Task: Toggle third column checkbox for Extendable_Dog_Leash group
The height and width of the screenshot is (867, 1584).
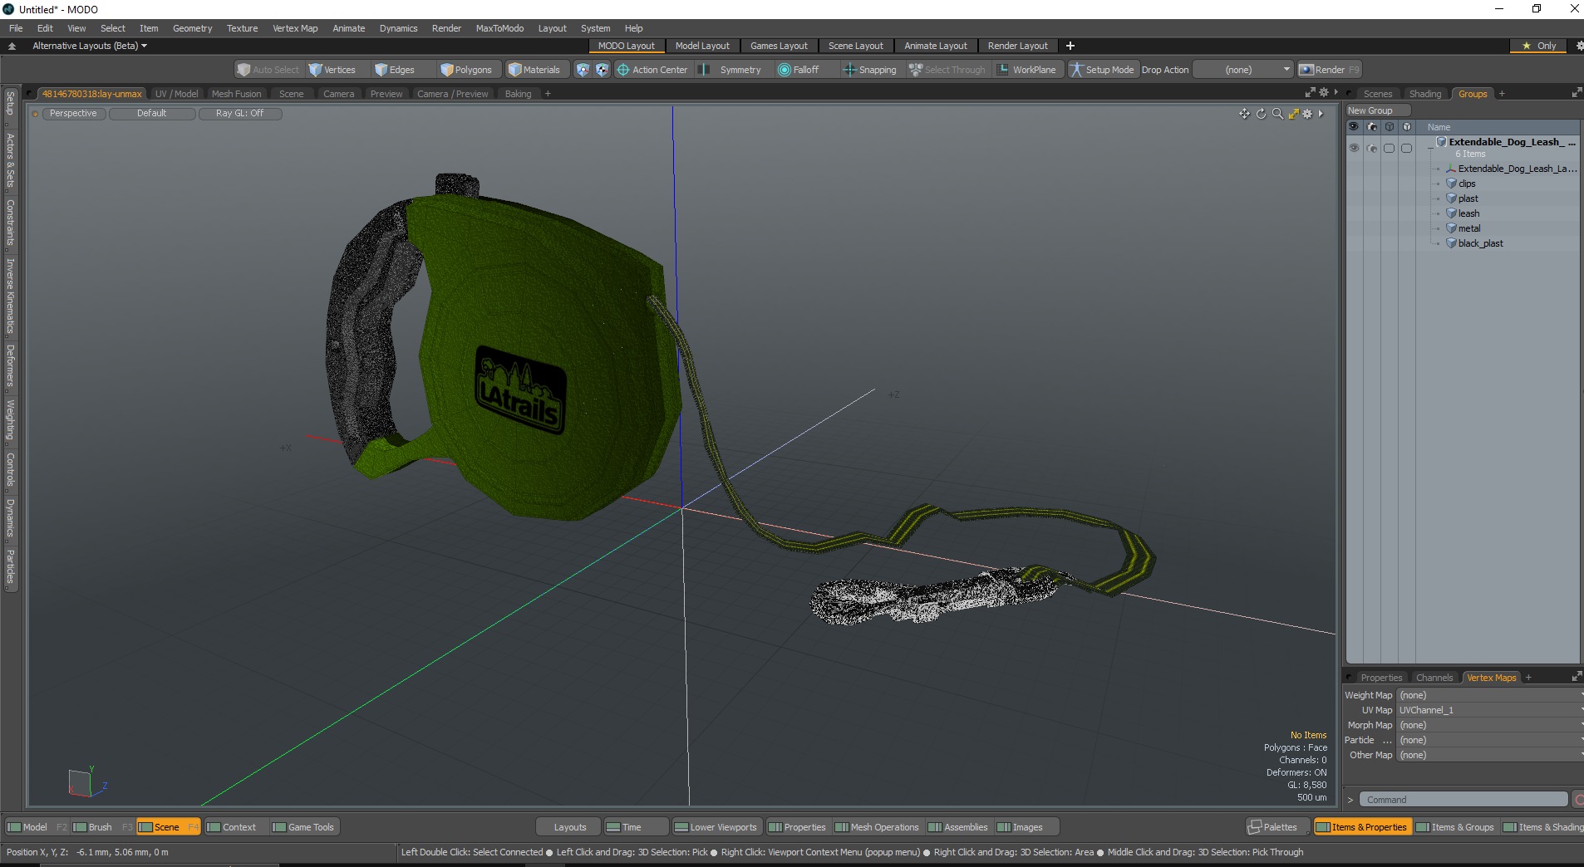Action: point(1389,148)
